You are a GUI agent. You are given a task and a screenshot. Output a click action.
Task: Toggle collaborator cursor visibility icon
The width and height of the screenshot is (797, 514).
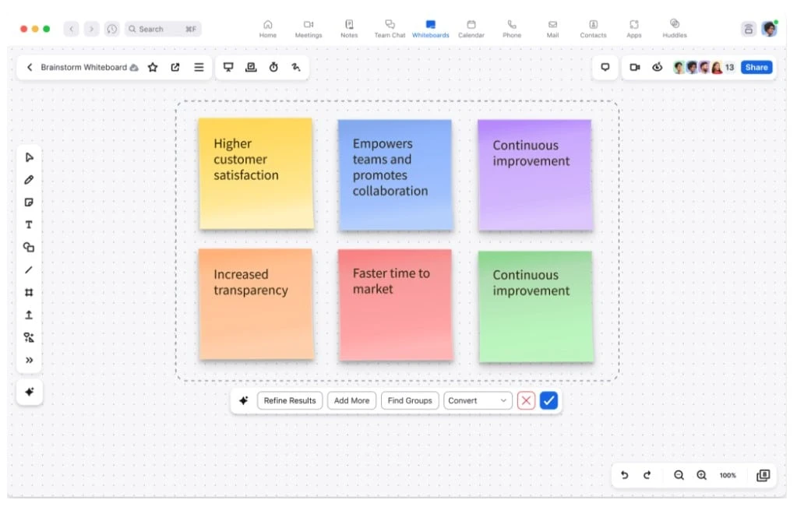pyautogui.click(x=658, y=67)
